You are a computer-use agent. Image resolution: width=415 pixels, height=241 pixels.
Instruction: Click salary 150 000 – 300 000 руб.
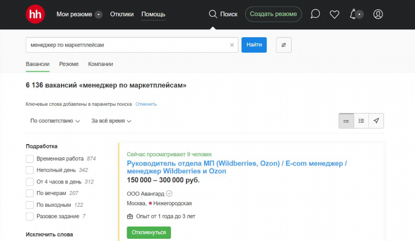tap(163, 180)
